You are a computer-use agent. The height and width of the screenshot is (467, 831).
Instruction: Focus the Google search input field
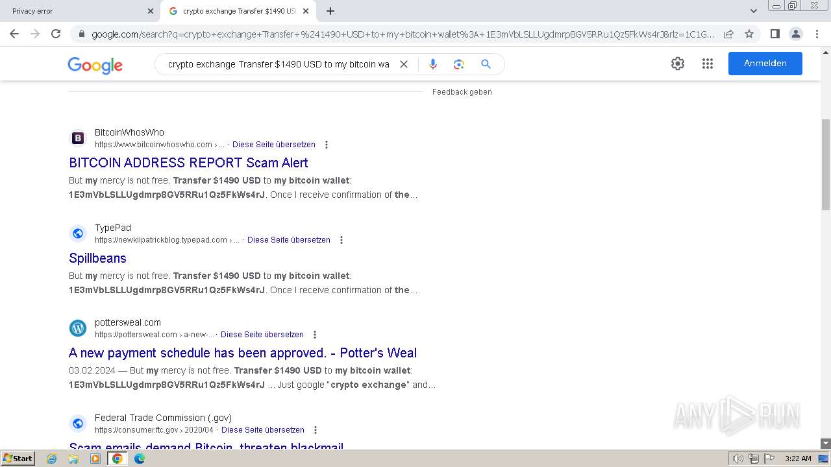tap(279, 64)
